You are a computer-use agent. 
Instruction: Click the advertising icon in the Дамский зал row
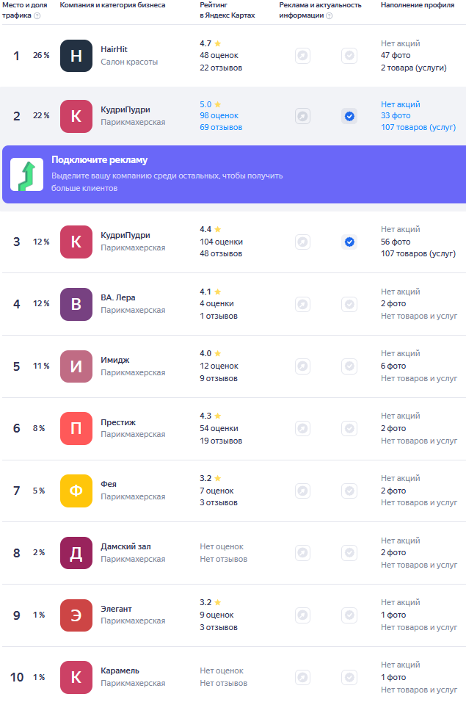[303, 552]
